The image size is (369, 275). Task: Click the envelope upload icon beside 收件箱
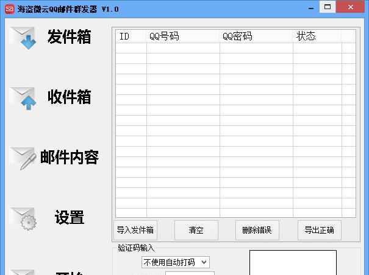click(23, 98)
